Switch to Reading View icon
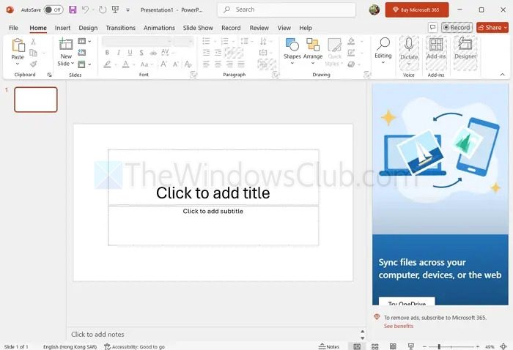513x350 pixels. pyautogui.click(x=393, y=346)
